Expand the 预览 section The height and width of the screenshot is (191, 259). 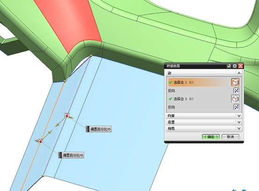coord(204,128)
